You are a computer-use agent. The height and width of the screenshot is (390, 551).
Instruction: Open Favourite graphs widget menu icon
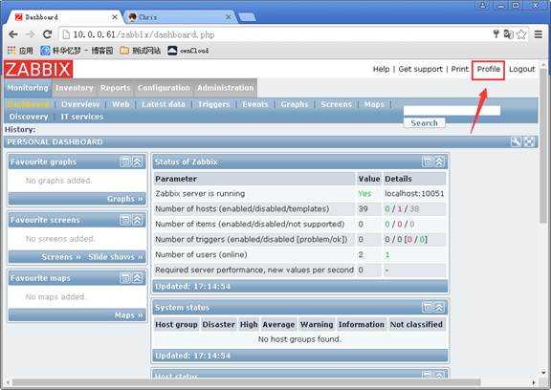pyautogui.click(x=125, y=162)
